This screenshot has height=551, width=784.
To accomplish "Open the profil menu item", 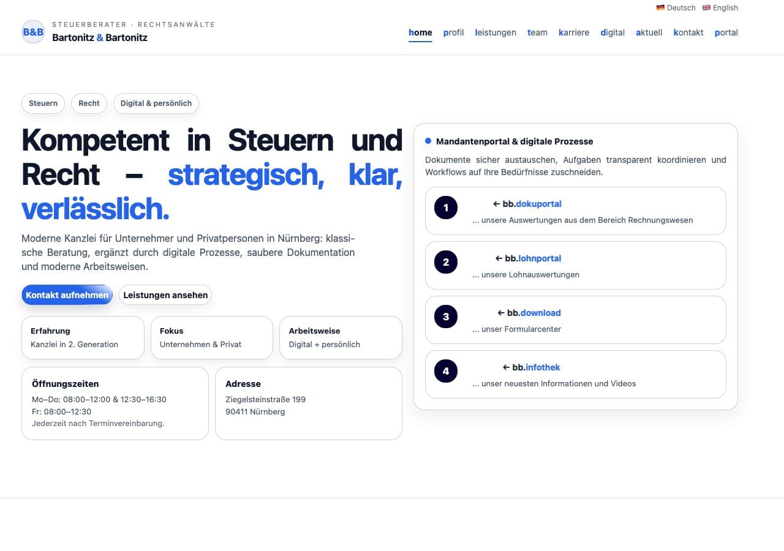I will [x=453, y=32].
